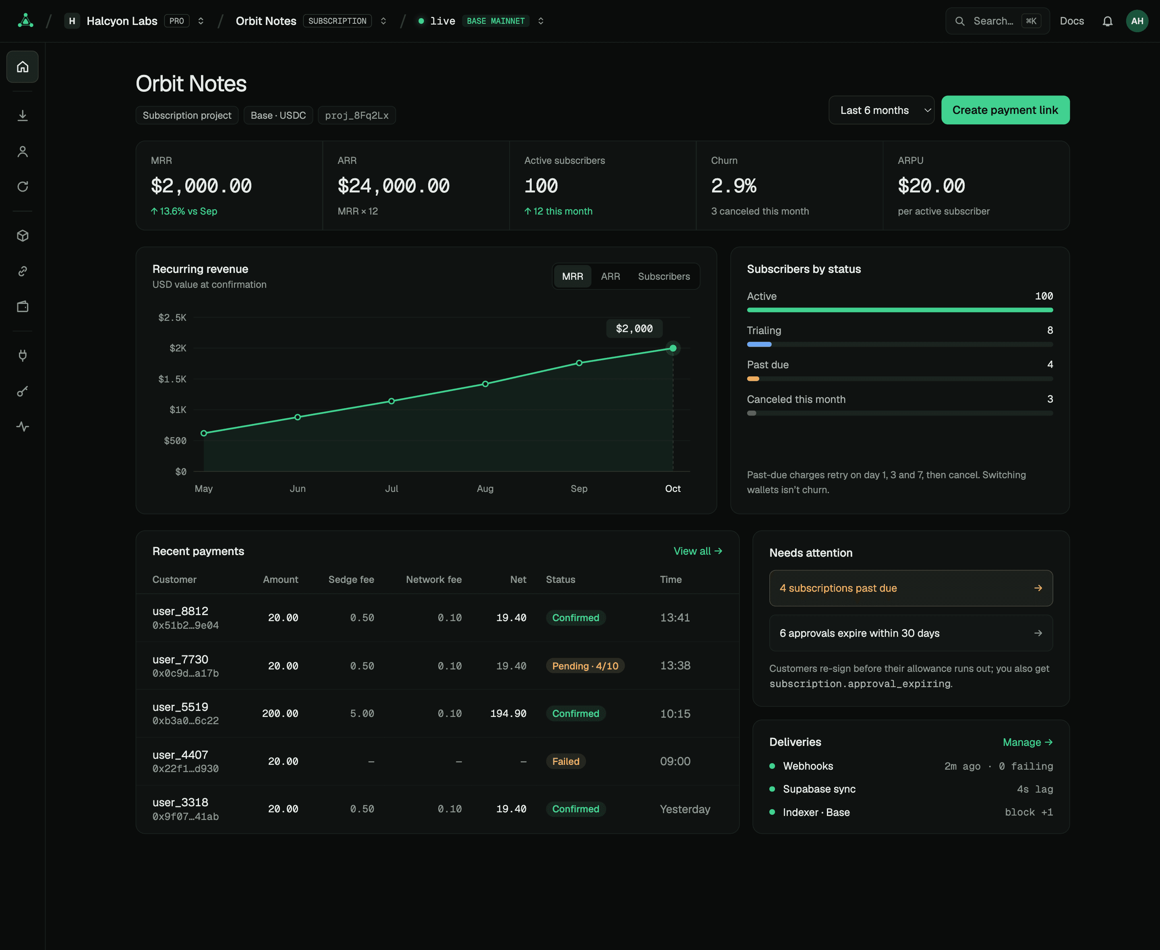Switch chart to Subscribers tab

pyautogui.click(x=663, y=277)
